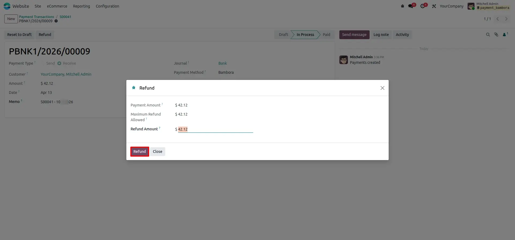
Task: Open the Reporting menu
Action: [x=82, y=6]
